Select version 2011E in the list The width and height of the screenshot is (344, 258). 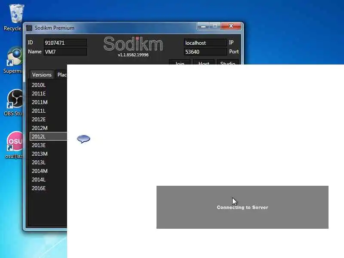tap(48, 94)
